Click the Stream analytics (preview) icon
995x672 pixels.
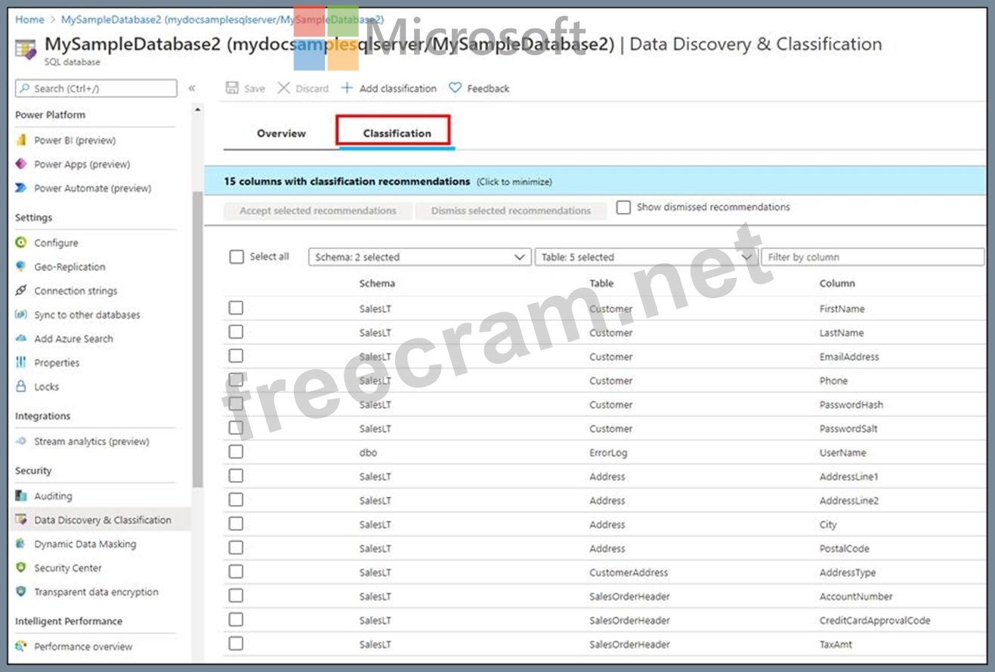[x=21, y=441]
